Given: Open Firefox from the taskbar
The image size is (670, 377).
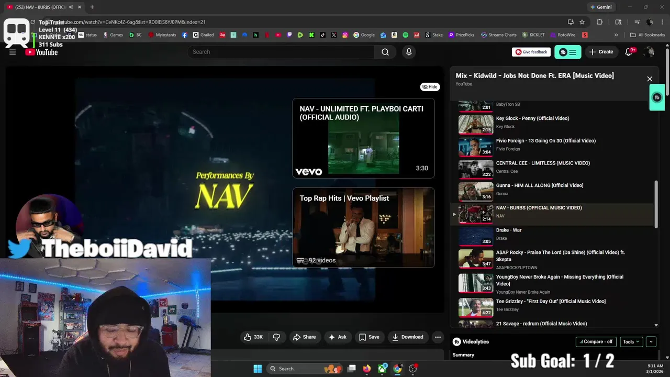Looking at the screenshot, I should pos(367,369).
